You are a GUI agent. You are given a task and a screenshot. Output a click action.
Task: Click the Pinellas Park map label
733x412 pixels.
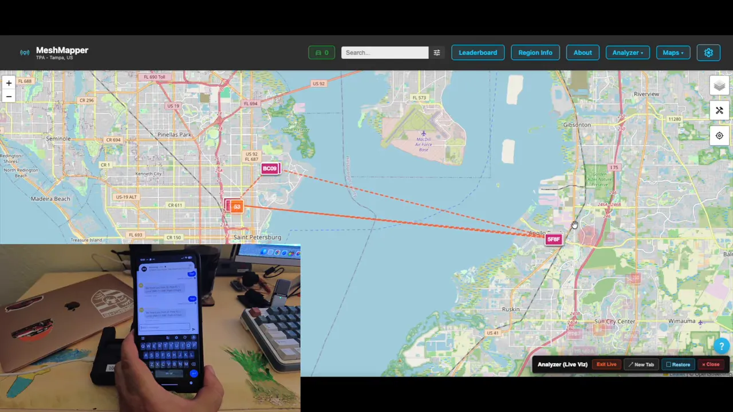[x=174, y=134]
